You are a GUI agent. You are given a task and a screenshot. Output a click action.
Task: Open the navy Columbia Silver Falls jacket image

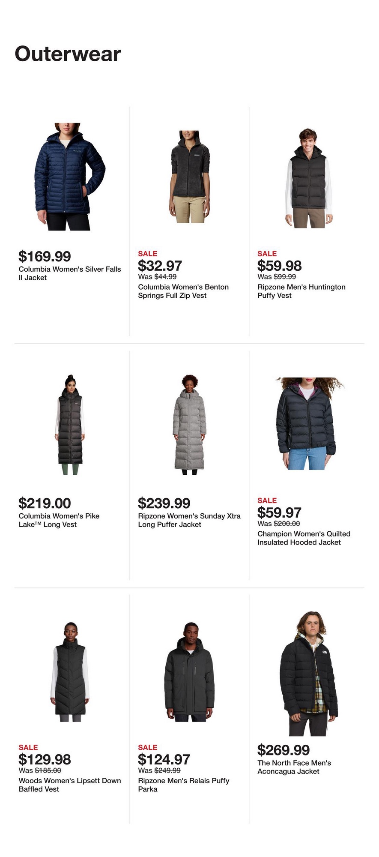click(x=69, y=177)
